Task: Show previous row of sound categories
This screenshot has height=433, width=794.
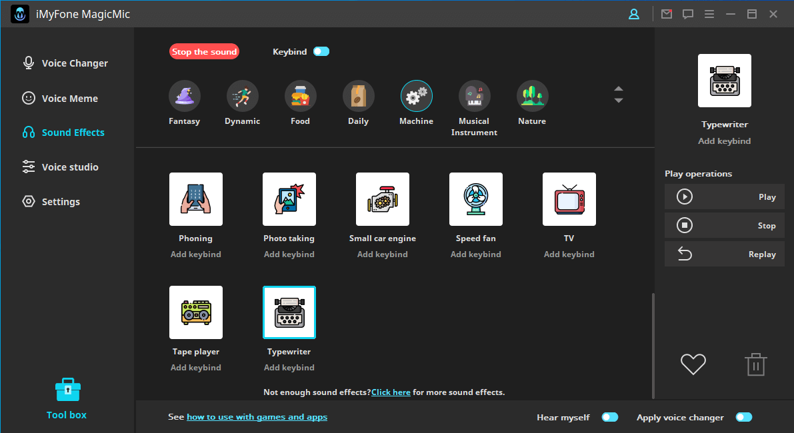Action: click(618, 89)
